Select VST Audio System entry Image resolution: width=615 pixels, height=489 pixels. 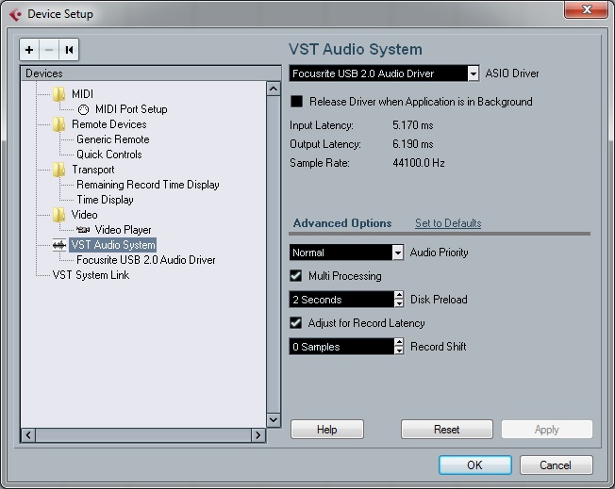click(113, 245)
